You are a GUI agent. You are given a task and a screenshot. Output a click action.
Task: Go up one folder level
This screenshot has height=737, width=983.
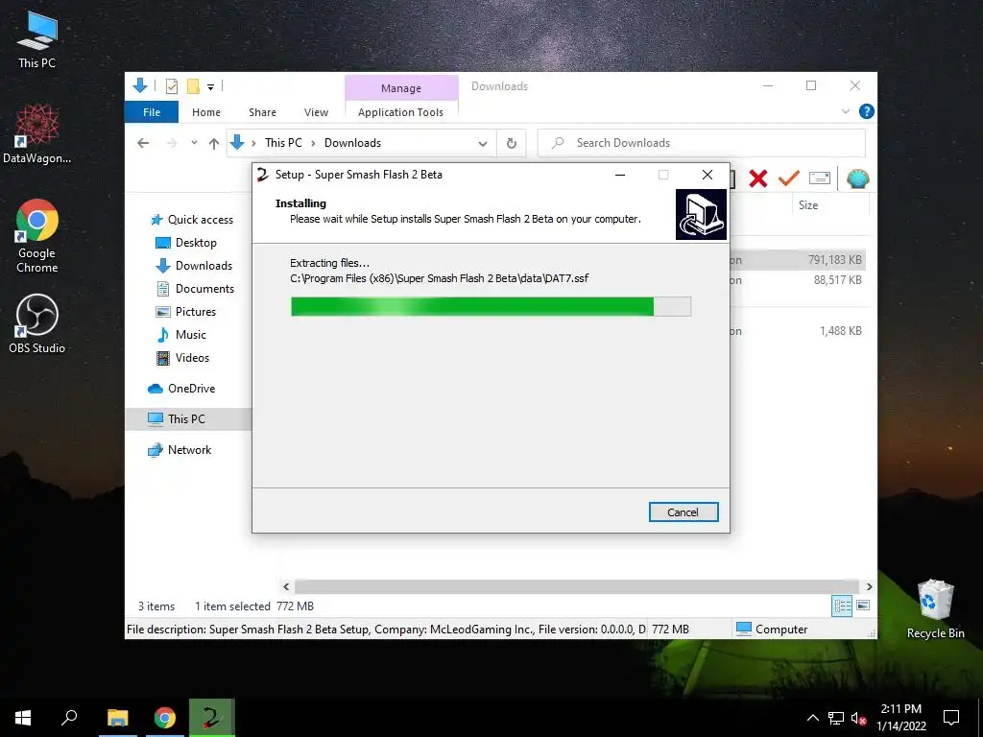tap(214, 144)
